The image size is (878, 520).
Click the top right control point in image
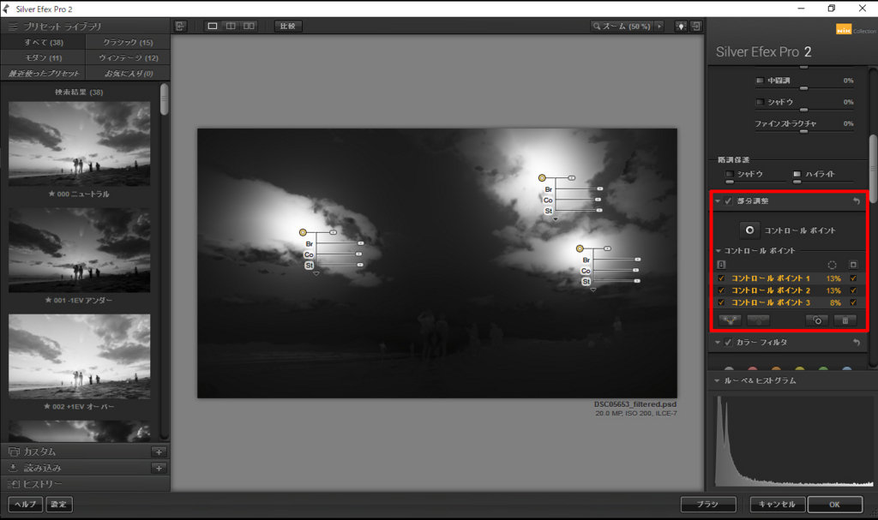(x=542, y=178)
